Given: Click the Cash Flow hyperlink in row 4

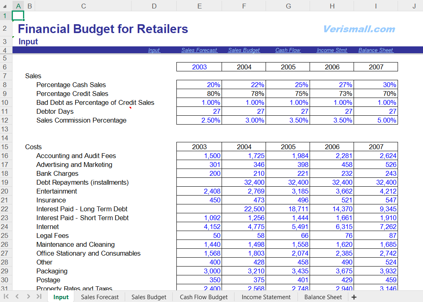Looking at the screenshot, I should point(288,50).
